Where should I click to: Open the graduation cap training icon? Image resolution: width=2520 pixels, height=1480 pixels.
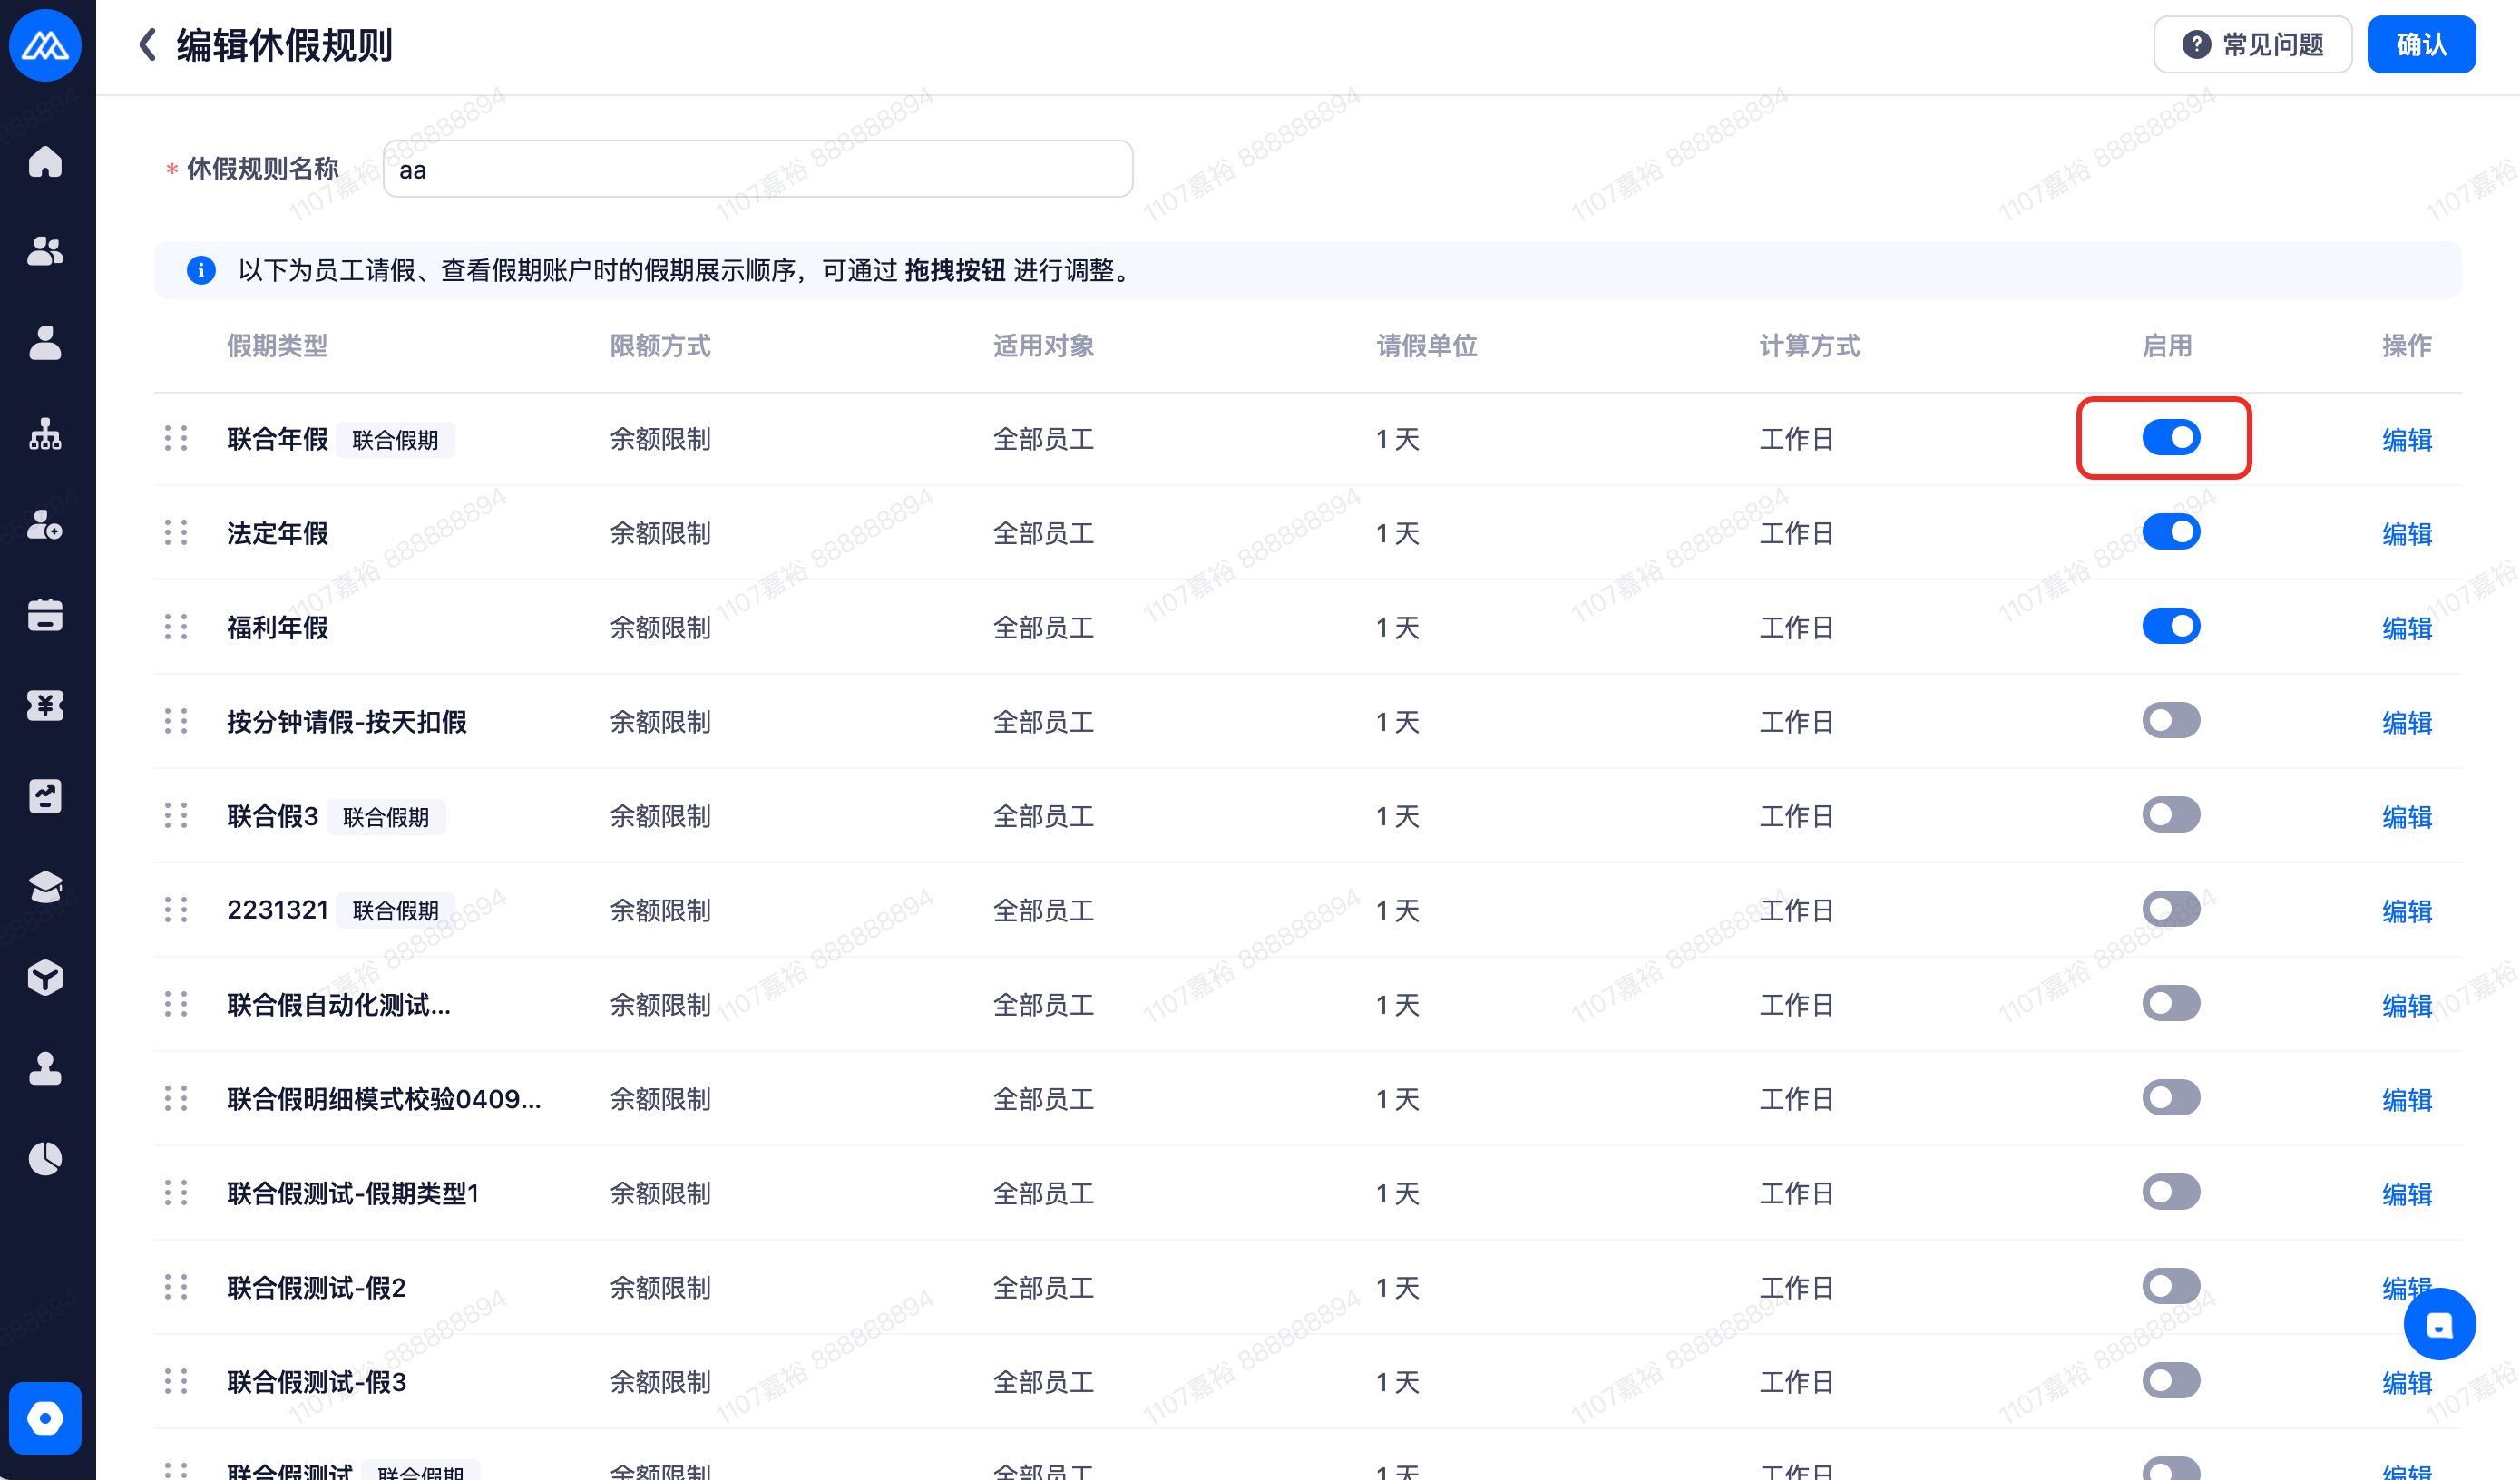[x=45, y=887]
